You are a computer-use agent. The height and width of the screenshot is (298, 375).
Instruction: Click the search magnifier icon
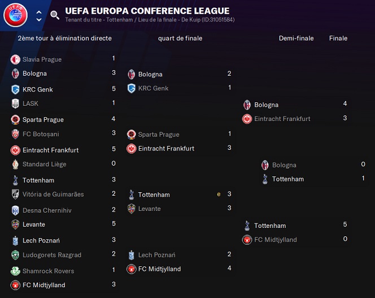[x=55, y=15]
